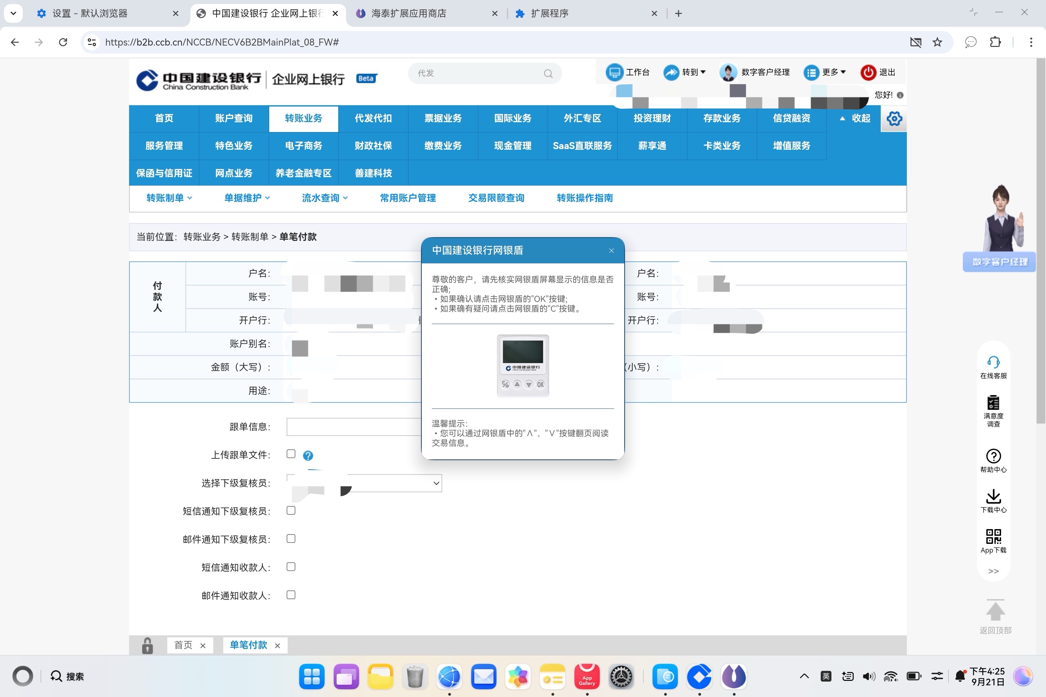The width and height of the screenshot is (1046, 697).
Task: Click help icon next to 上传跟单文件
Action: tap(308, 455)
